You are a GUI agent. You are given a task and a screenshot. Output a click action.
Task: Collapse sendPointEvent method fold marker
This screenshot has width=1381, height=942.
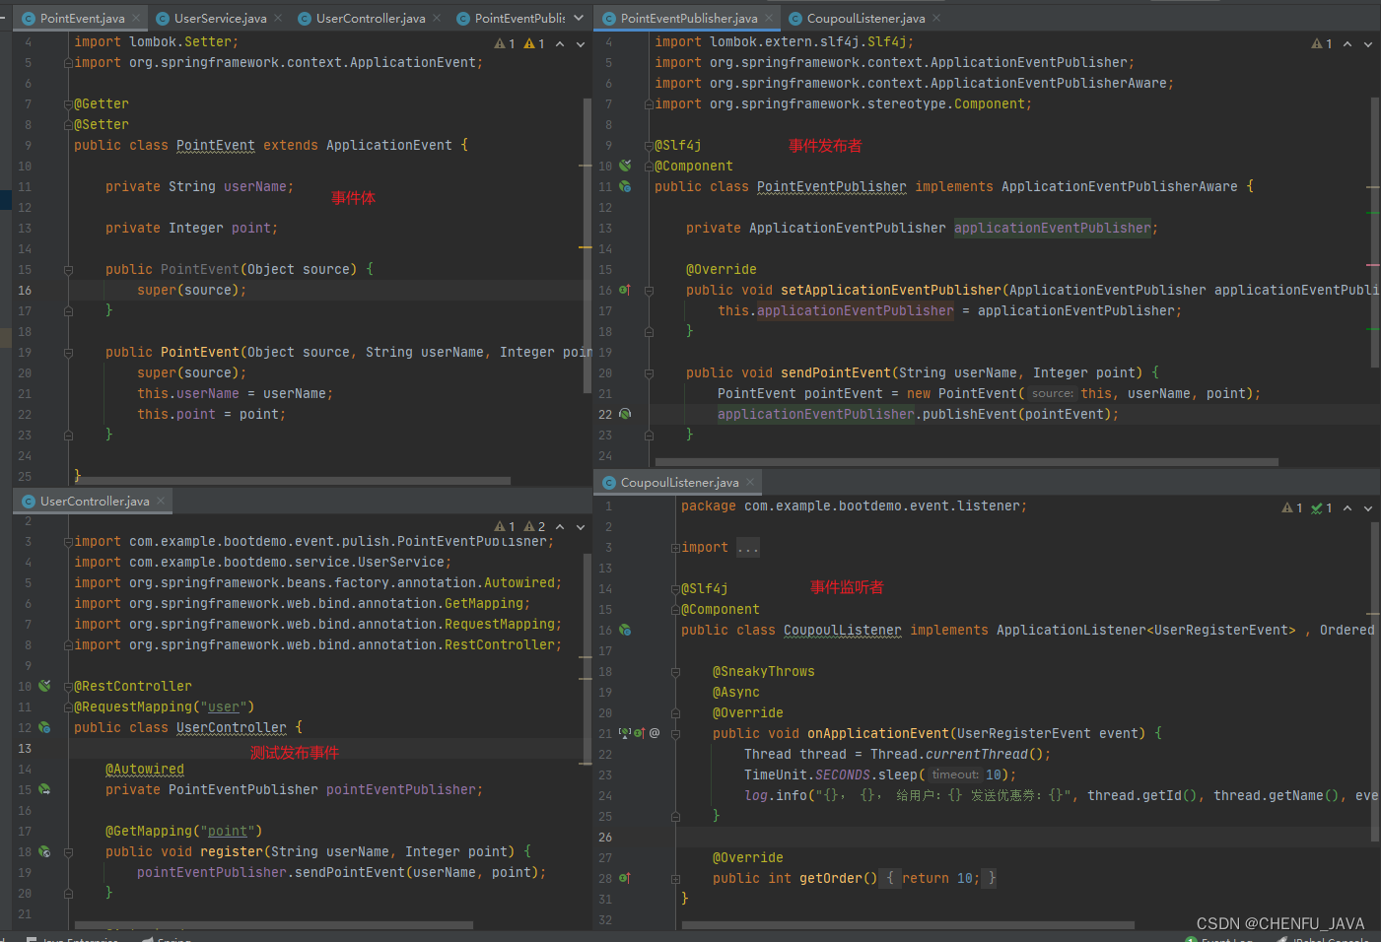coord(649,372)
